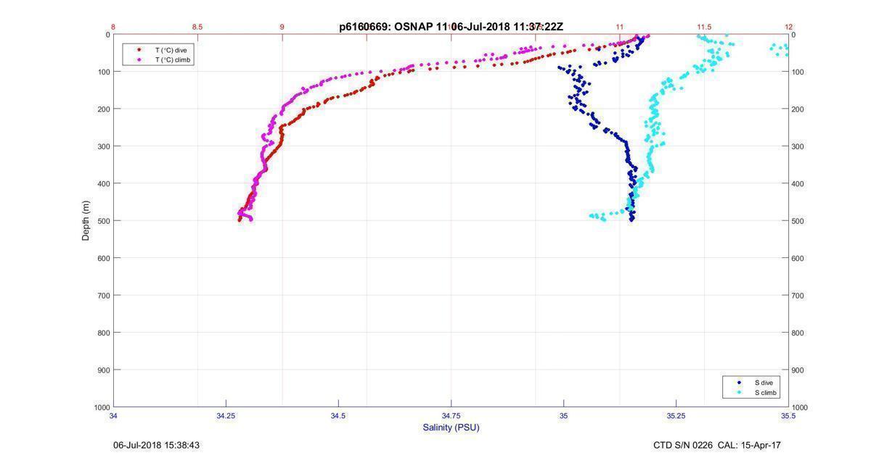Click the cyan marker beside S climb
The height and width of the screenshot is (458, 871).
coord(738,393)
